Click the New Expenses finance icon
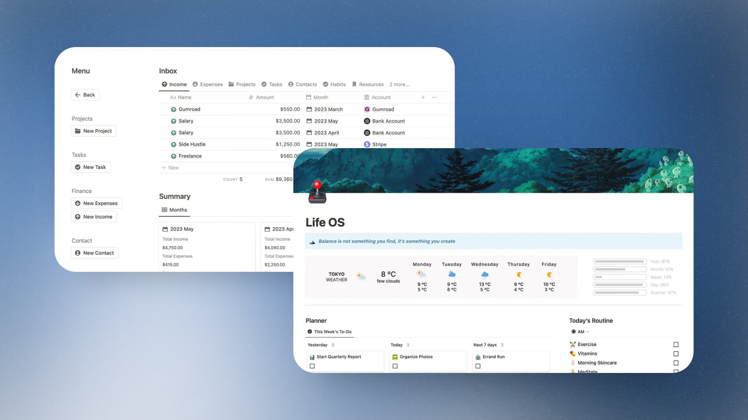The width and height of the screenshot is (748, 420). point(78,203)
